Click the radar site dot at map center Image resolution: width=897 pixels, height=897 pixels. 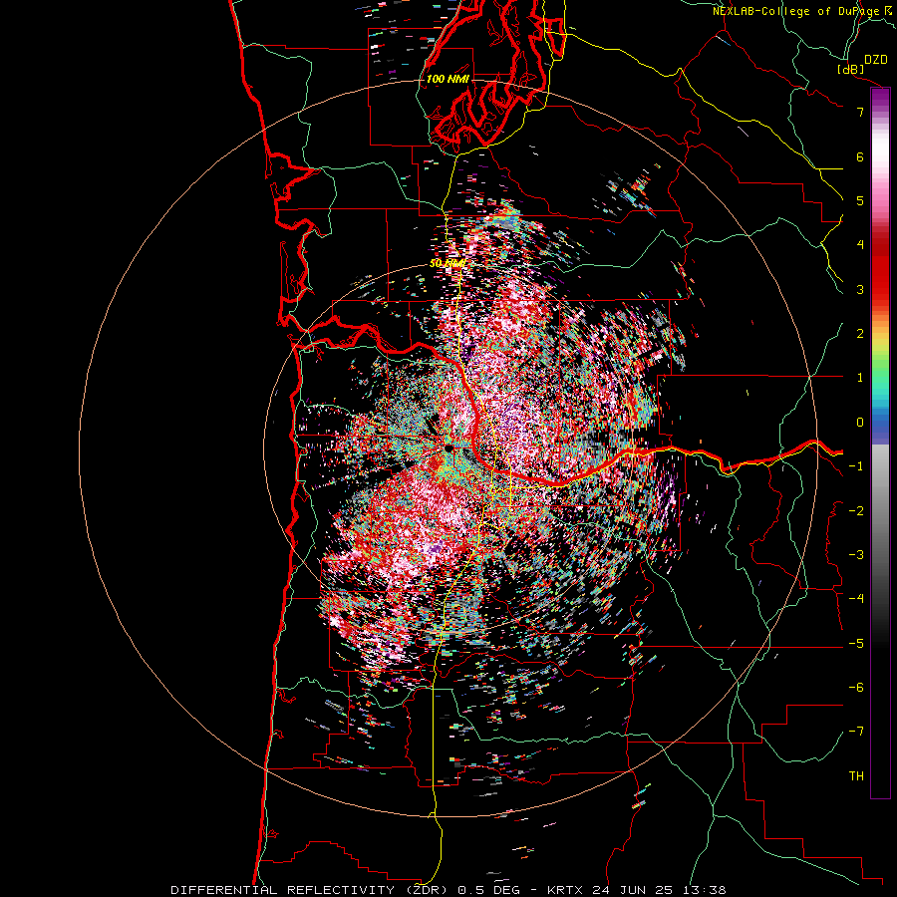448,448
